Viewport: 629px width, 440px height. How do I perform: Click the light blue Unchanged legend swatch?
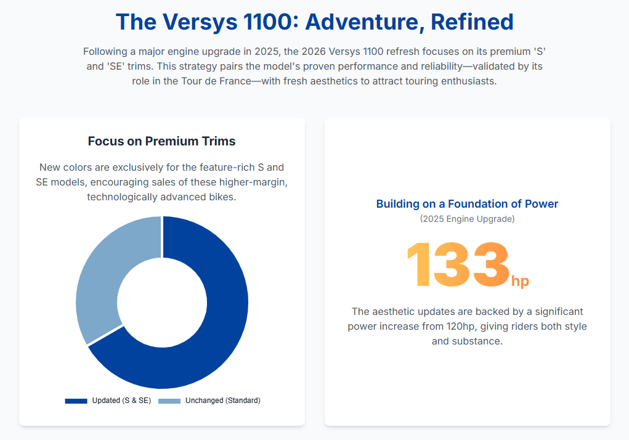click(x=169, y=401)
